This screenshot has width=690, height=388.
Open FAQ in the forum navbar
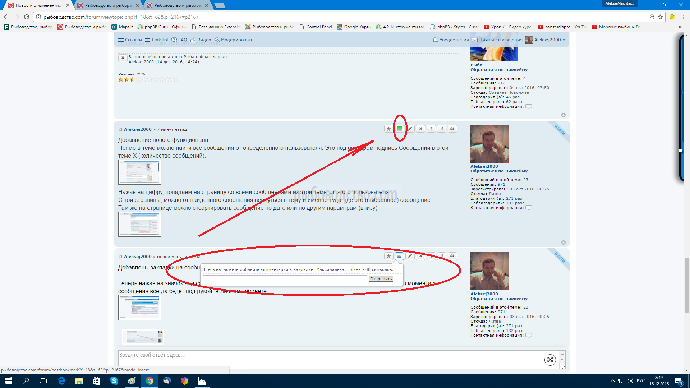[179, 40]
